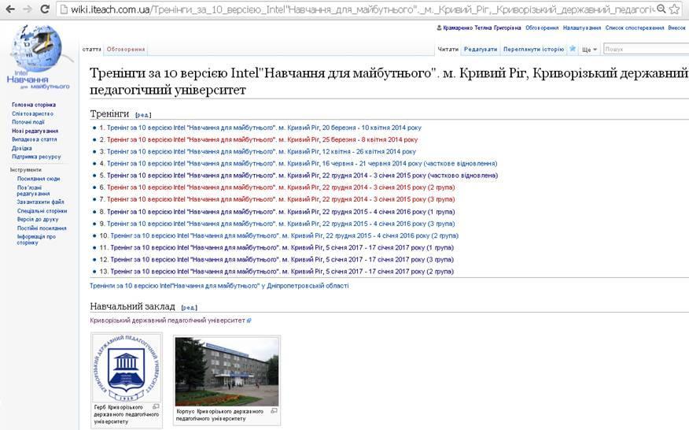
Task: Reload the page with the refresh icon
Action: pos(44,9)
